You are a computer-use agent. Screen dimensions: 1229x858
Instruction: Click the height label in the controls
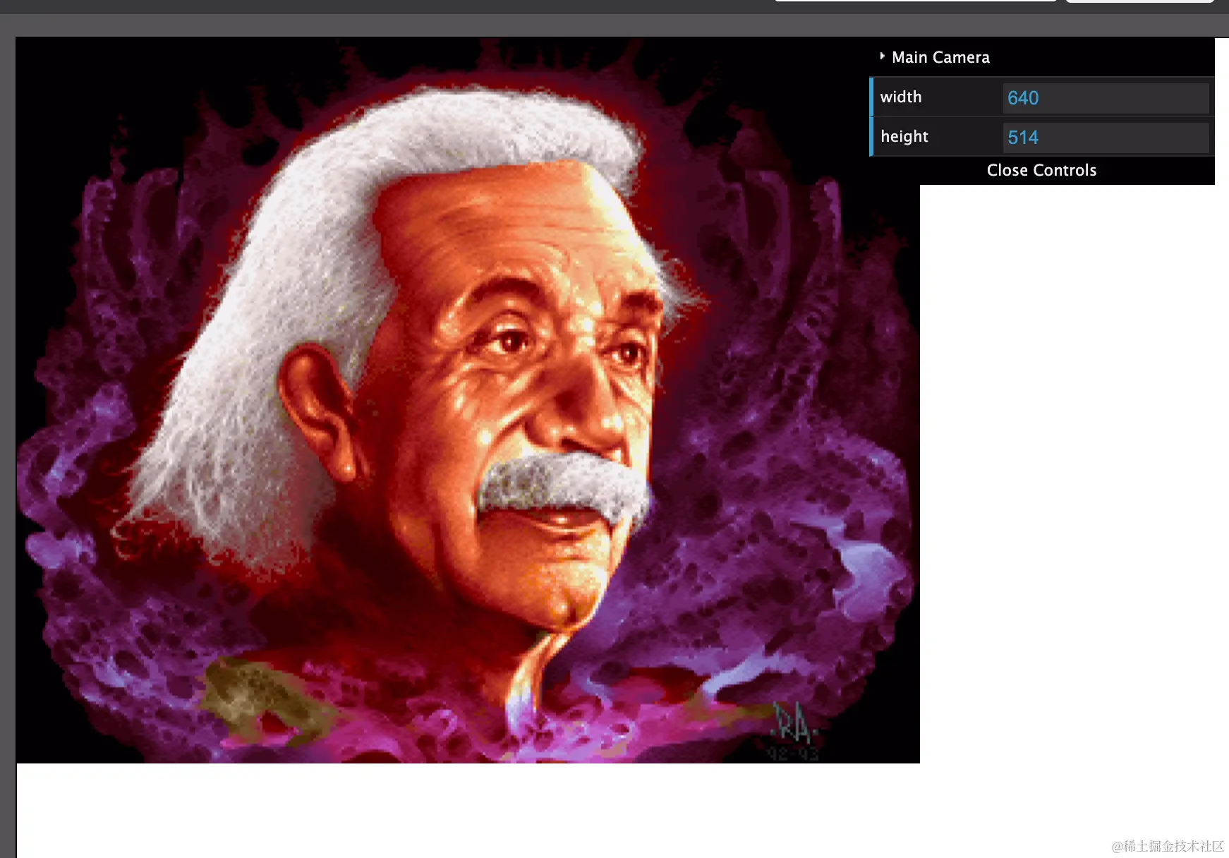[x=904, y=137]
